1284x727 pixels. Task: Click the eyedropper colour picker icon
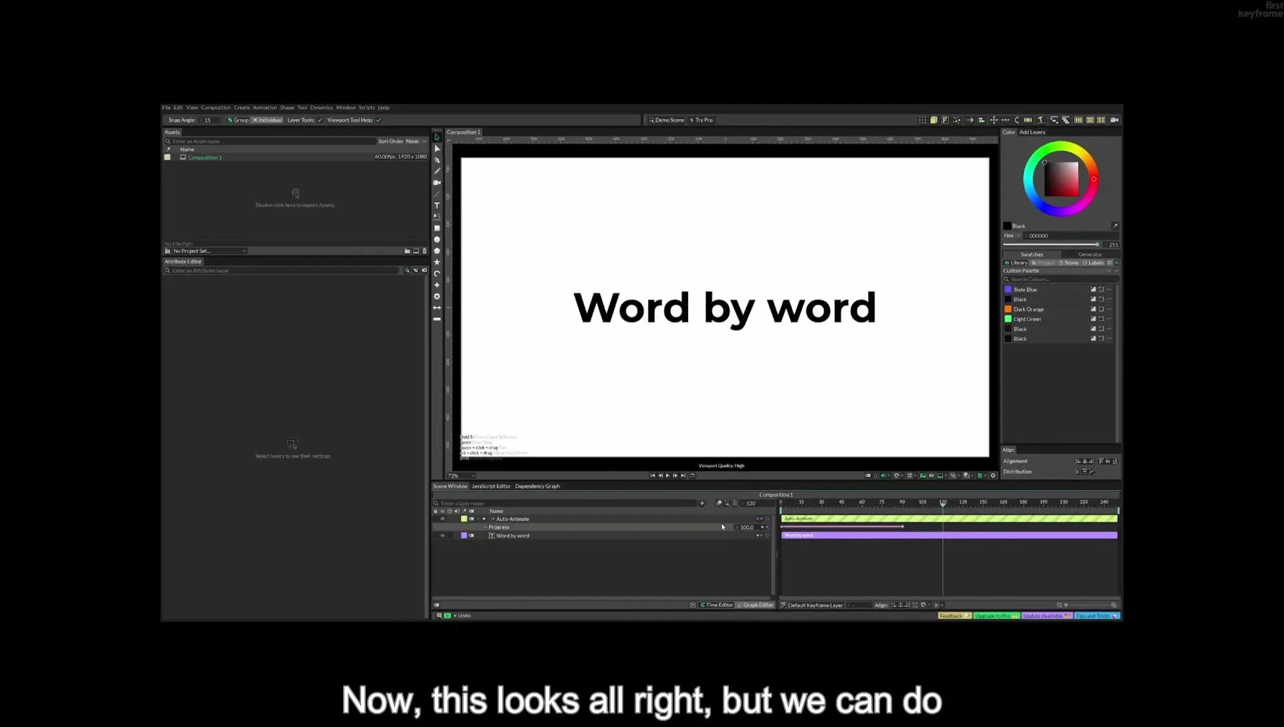(x=1115, y=226)
